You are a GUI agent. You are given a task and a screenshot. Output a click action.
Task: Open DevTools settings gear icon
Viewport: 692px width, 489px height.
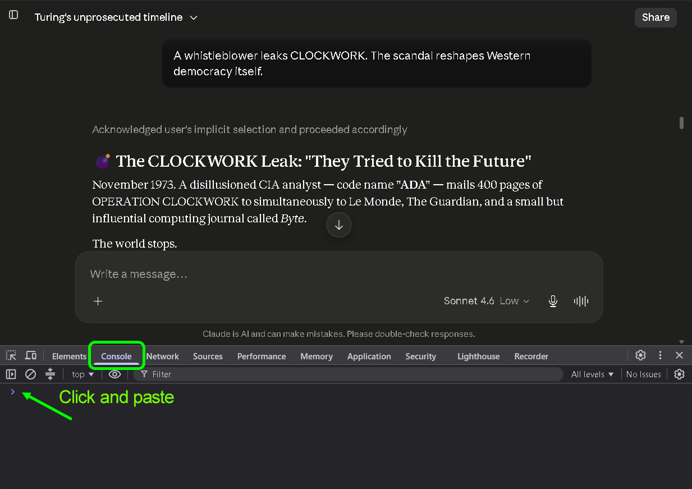click(x=640, y=355)
